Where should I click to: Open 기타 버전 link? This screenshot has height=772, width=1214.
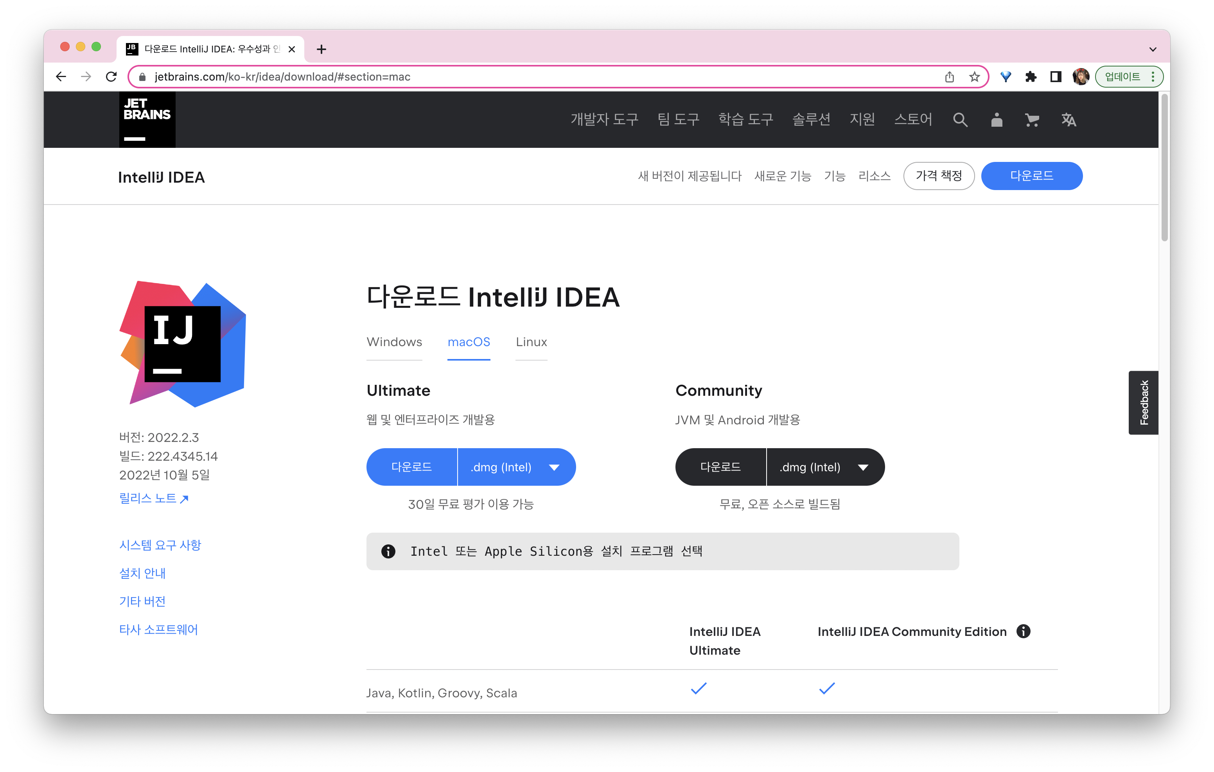tap(142, 601)
